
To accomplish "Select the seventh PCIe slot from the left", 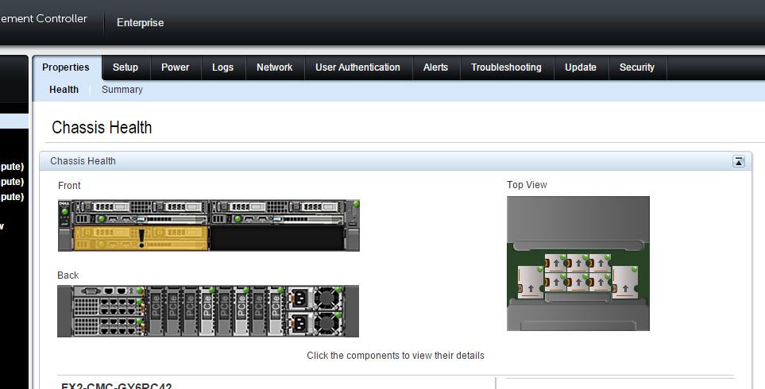I will tap(258, 311).
